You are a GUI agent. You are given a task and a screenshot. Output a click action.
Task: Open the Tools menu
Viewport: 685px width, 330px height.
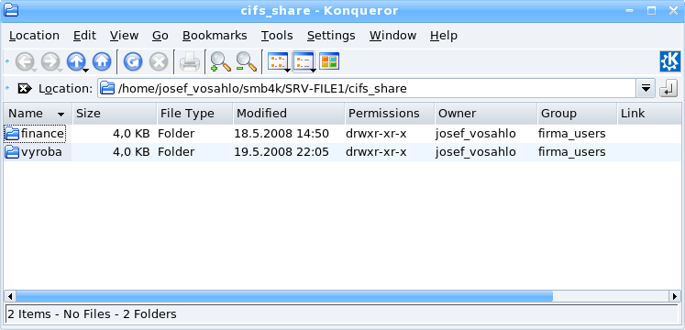click(277, 36)
